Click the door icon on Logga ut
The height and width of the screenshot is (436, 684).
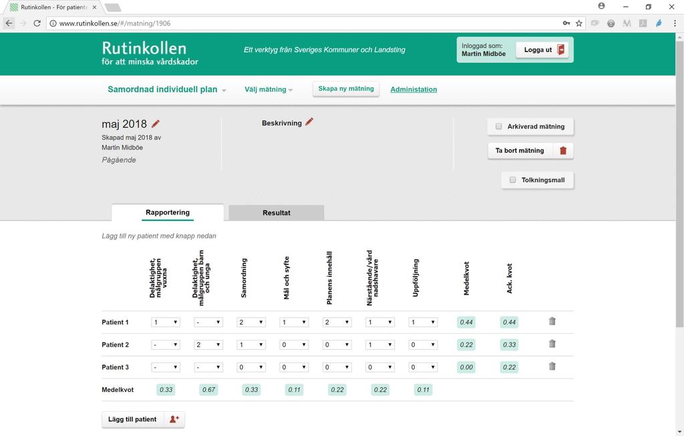click(x=561, y=49)
